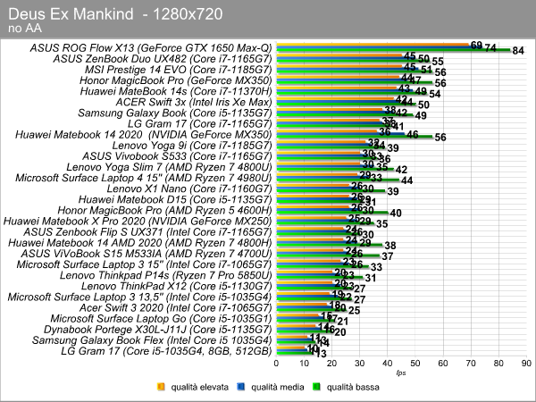Image resolution: width=536 pixels, height=402 pixels.
Task: Click the green qualità bassa legend swatch
Action: point(316,387)
